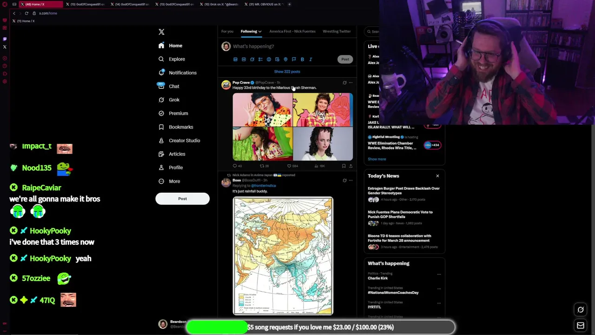This screenshot has width=595, height=335.
Task: Open the Following tab dropdown arrow
Action: coord(260,32)
